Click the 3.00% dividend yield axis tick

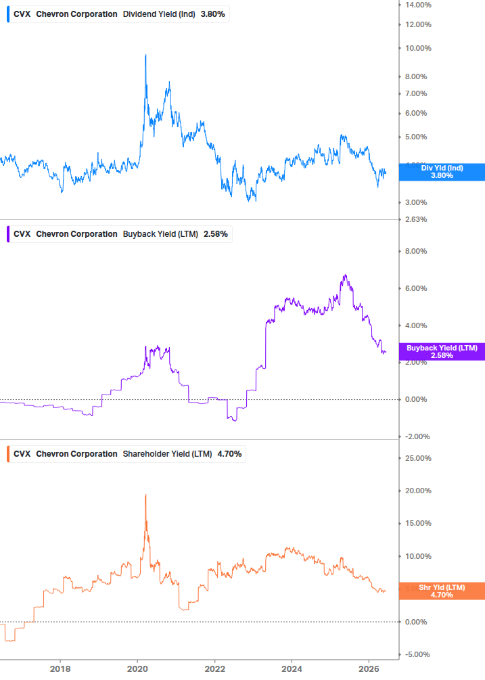click(x=416, y=202)
